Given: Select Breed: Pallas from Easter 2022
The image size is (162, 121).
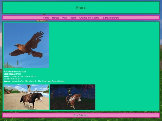Looking at the screenshot, I should tap(20, 76).
